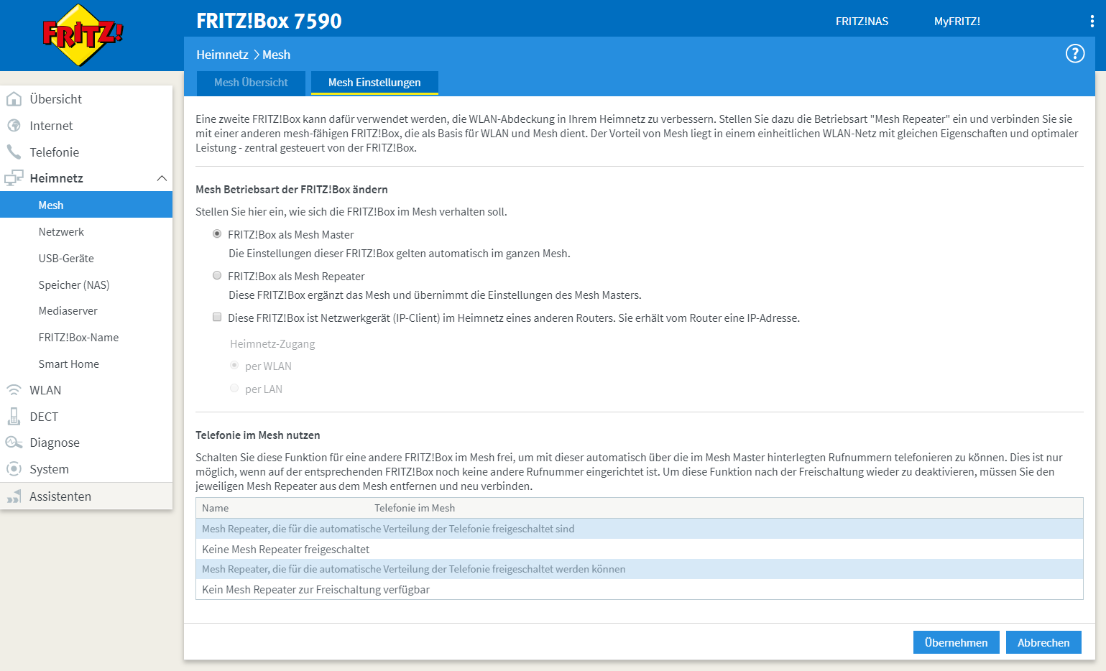Select FRITZ!Box als Mesh Master radio

click(217, 234)
